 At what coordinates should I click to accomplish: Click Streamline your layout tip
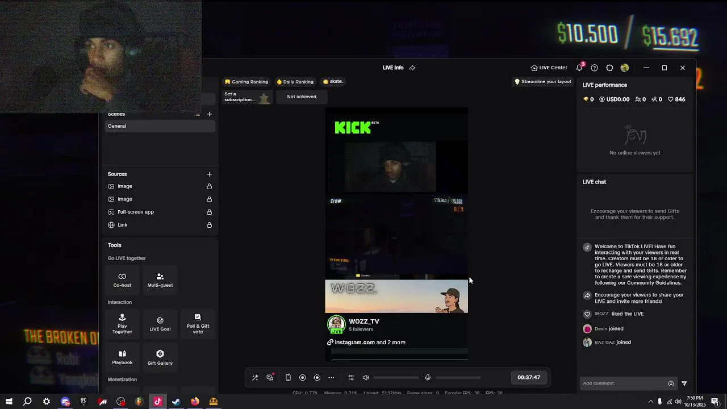543,82
